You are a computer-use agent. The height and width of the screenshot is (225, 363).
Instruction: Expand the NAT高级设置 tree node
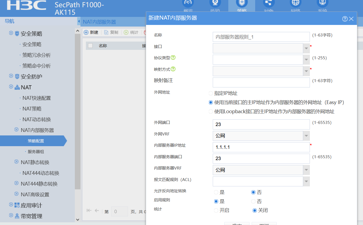coord(16,194)
